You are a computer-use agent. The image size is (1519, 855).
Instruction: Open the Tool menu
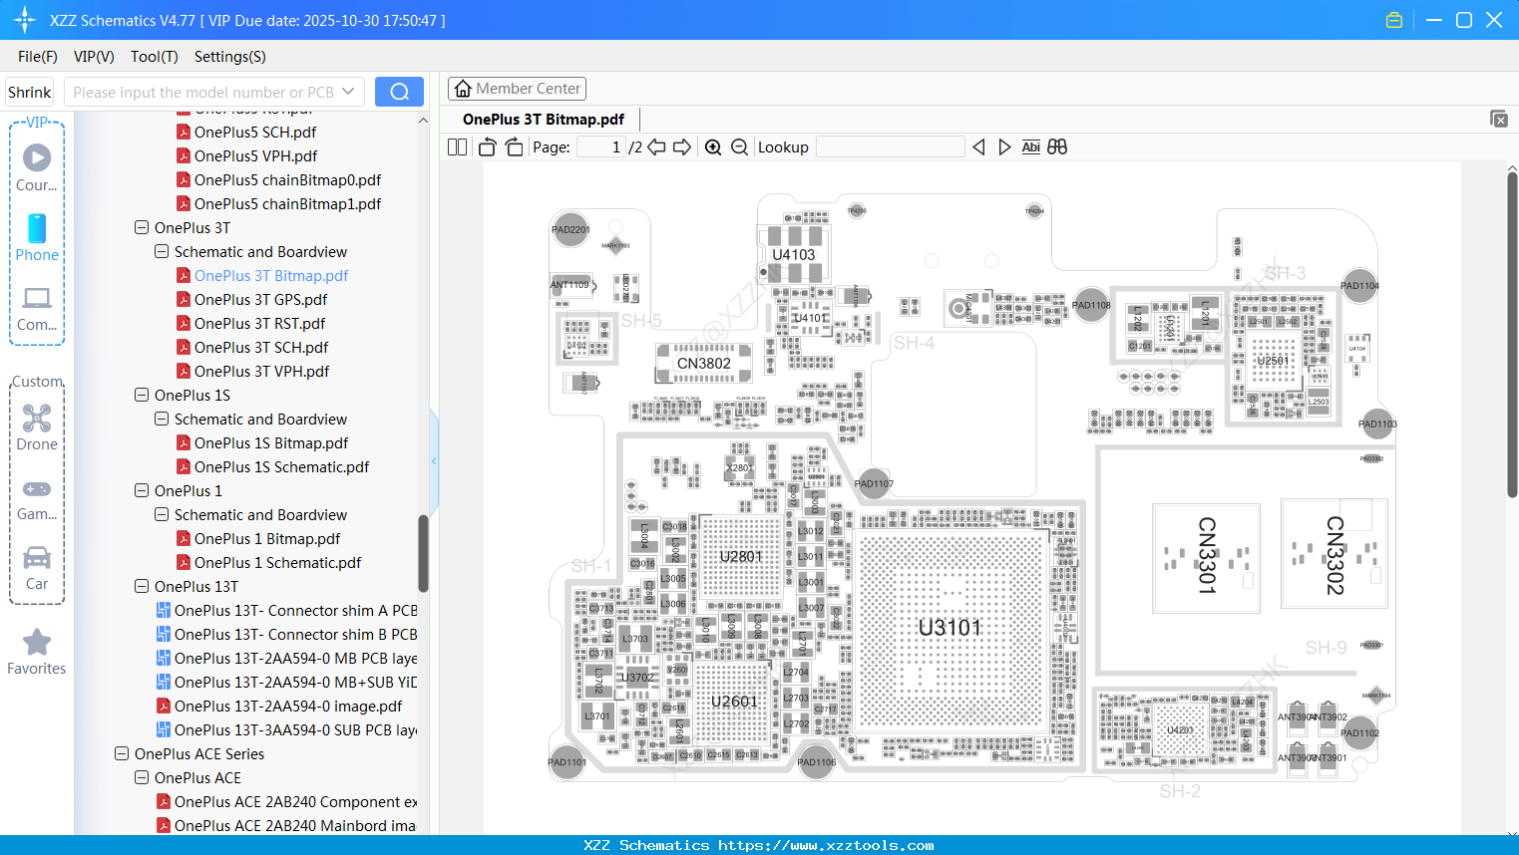[x=154, y=57]
